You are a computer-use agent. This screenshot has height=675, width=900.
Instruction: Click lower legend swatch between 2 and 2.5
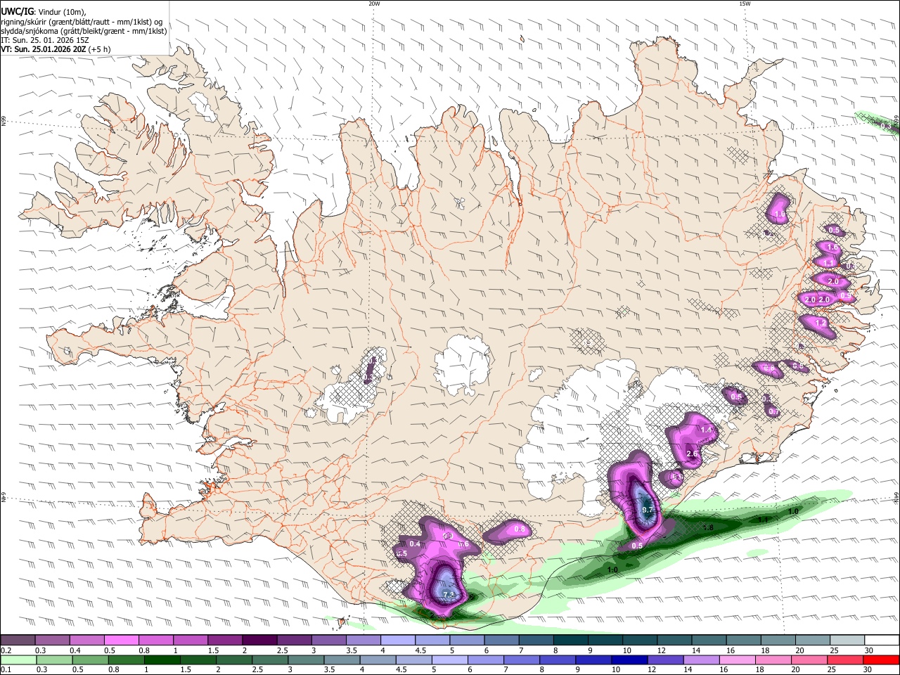click(x=234, y=660)
